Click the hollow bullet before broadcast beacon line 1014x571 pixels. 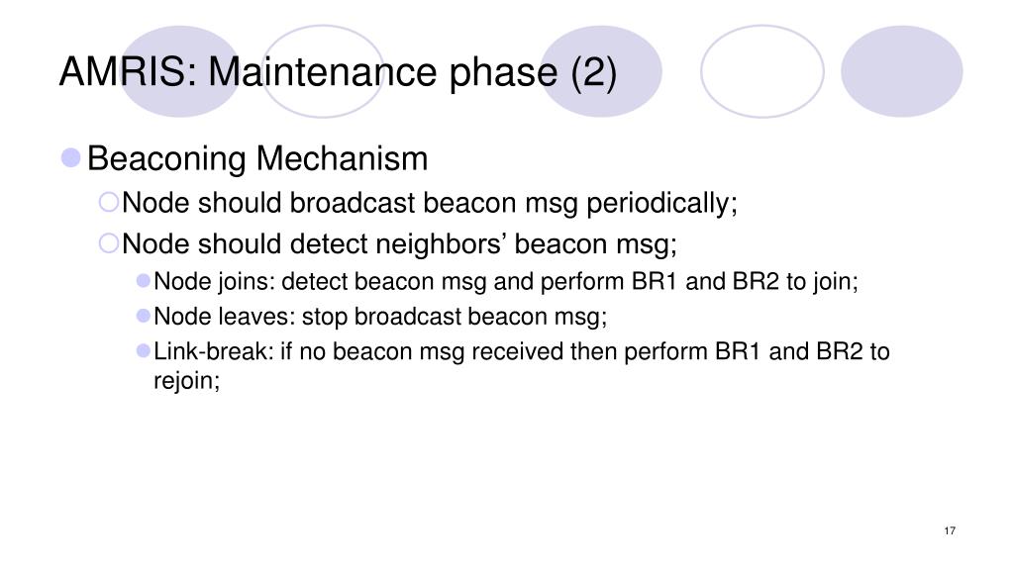pyautogui.click(x=109, y=202)
